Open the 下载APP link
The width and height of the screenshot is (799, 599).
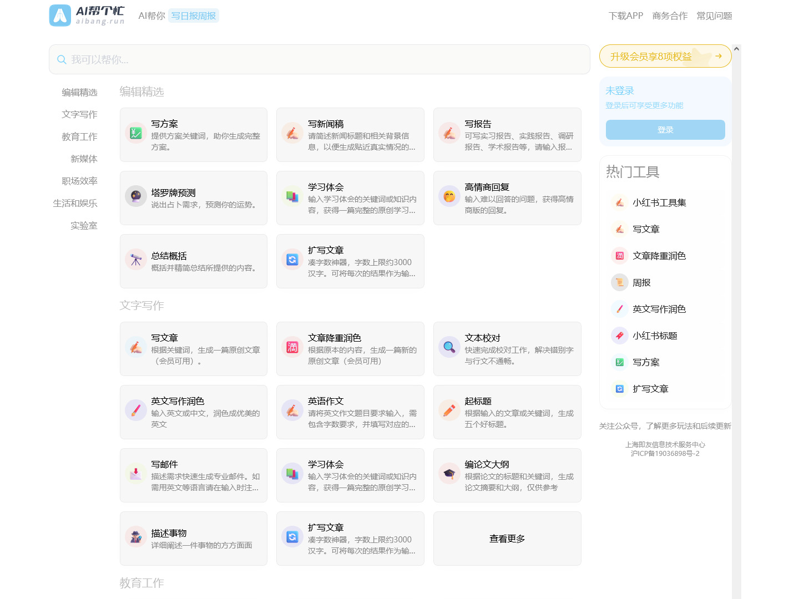tap(626, 16)
